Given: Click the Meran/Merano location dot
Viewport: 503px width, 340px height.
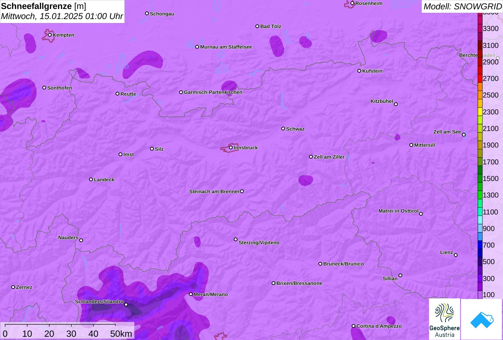Looking at the screenshot, I should click(x=191, y=294).
